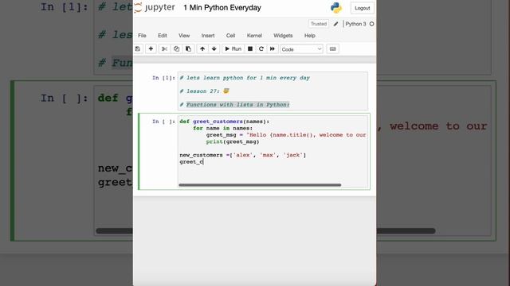Place cursor after 'greet_c' text
This screenshot has height=286, width=510.
click(x=203, y=162)
